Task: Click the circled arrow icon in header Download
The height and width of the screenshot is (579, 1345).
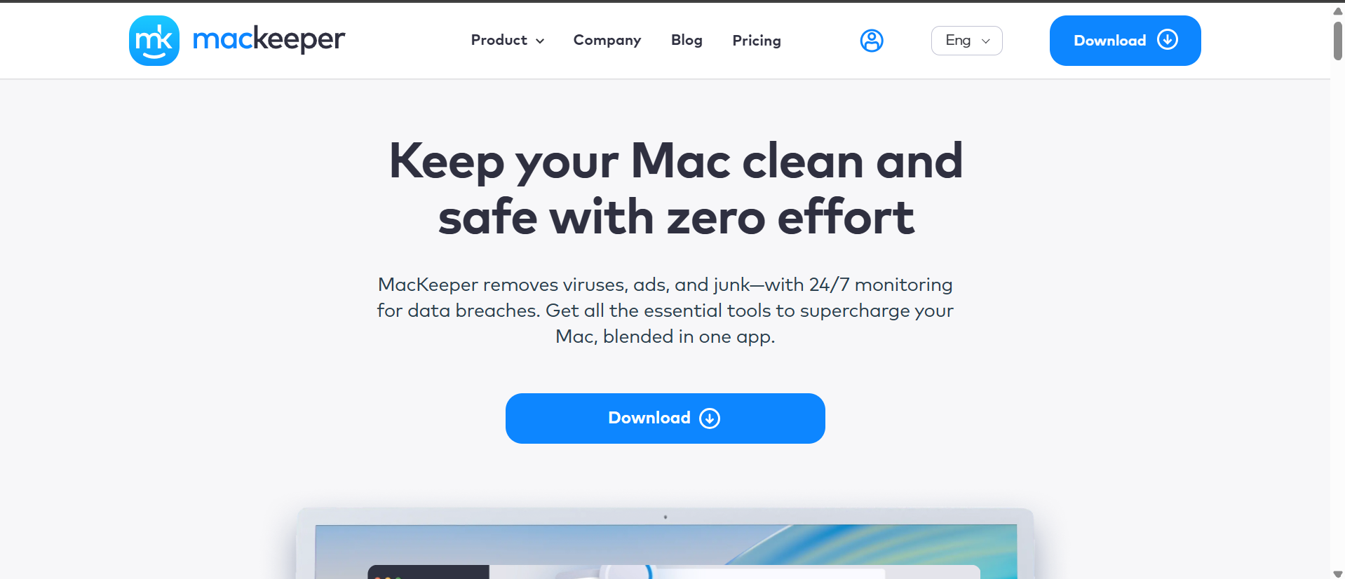Action: point(1167,40)
